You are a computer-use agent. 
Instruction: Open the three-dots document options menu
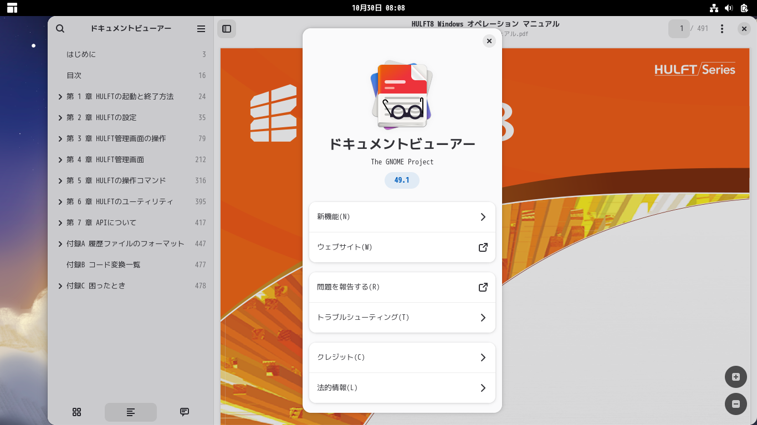(x=722, y=29)
